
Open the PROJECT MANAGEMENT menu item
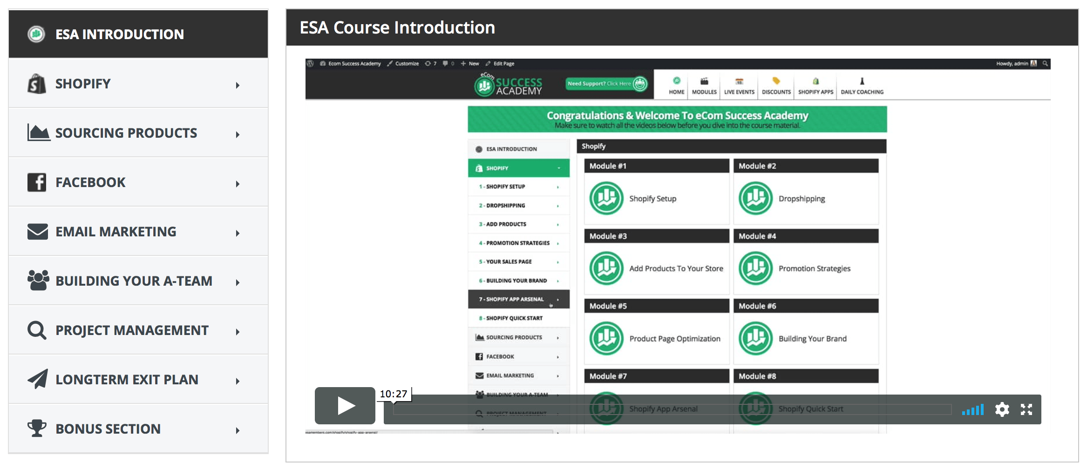(138, 330)
